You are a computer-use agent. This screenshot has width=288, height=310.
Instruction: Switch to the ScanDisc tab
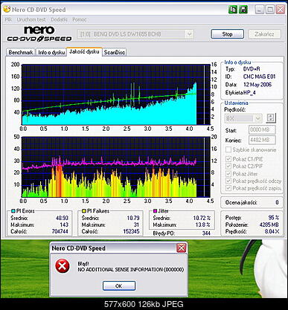[x=115, y=52]
